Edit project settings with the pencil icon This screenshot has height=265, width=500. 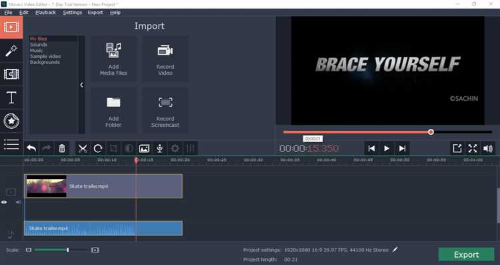[x=395, y=250]
